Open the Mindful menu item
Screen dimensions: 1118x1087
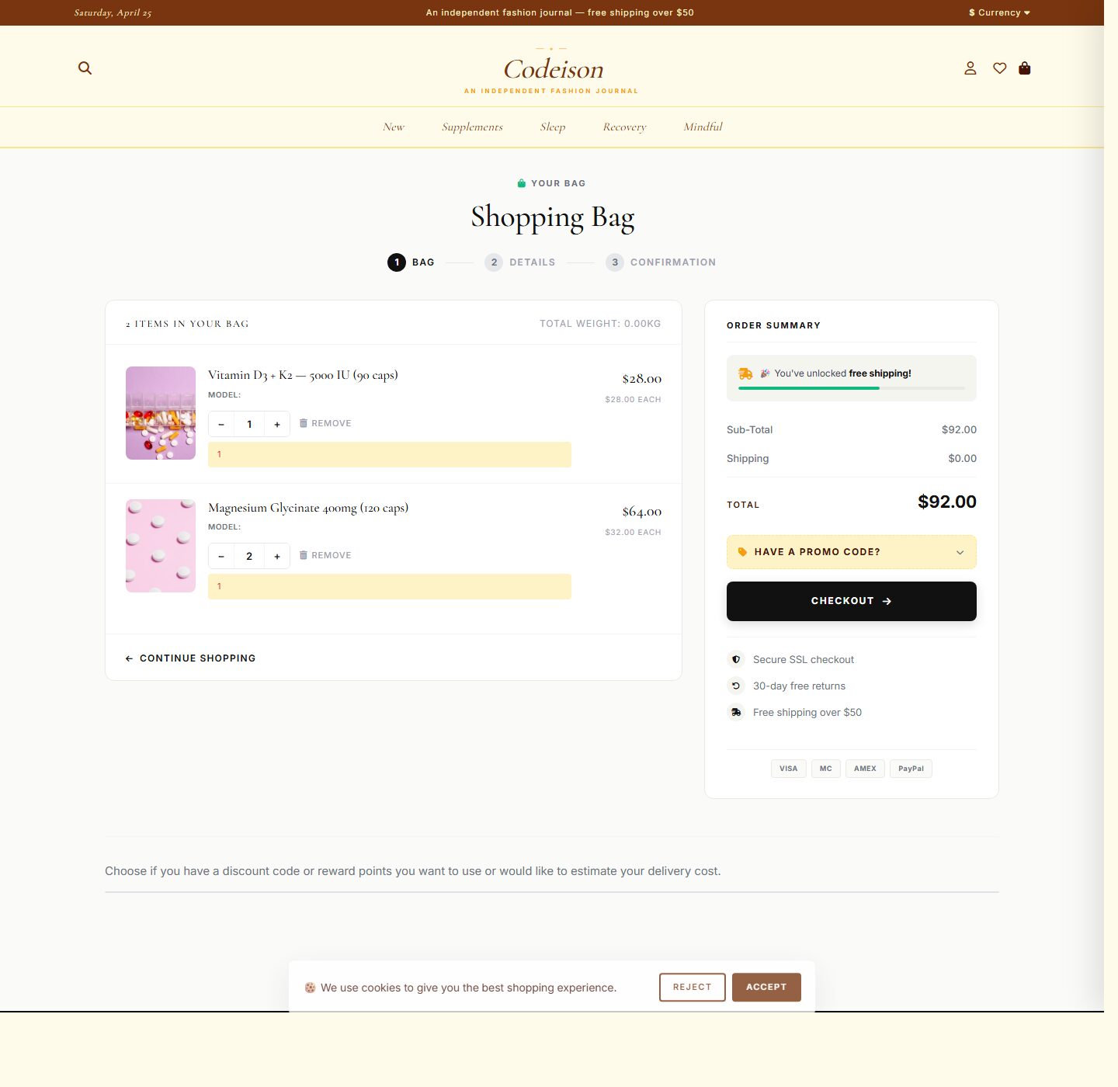pos(703,127)
